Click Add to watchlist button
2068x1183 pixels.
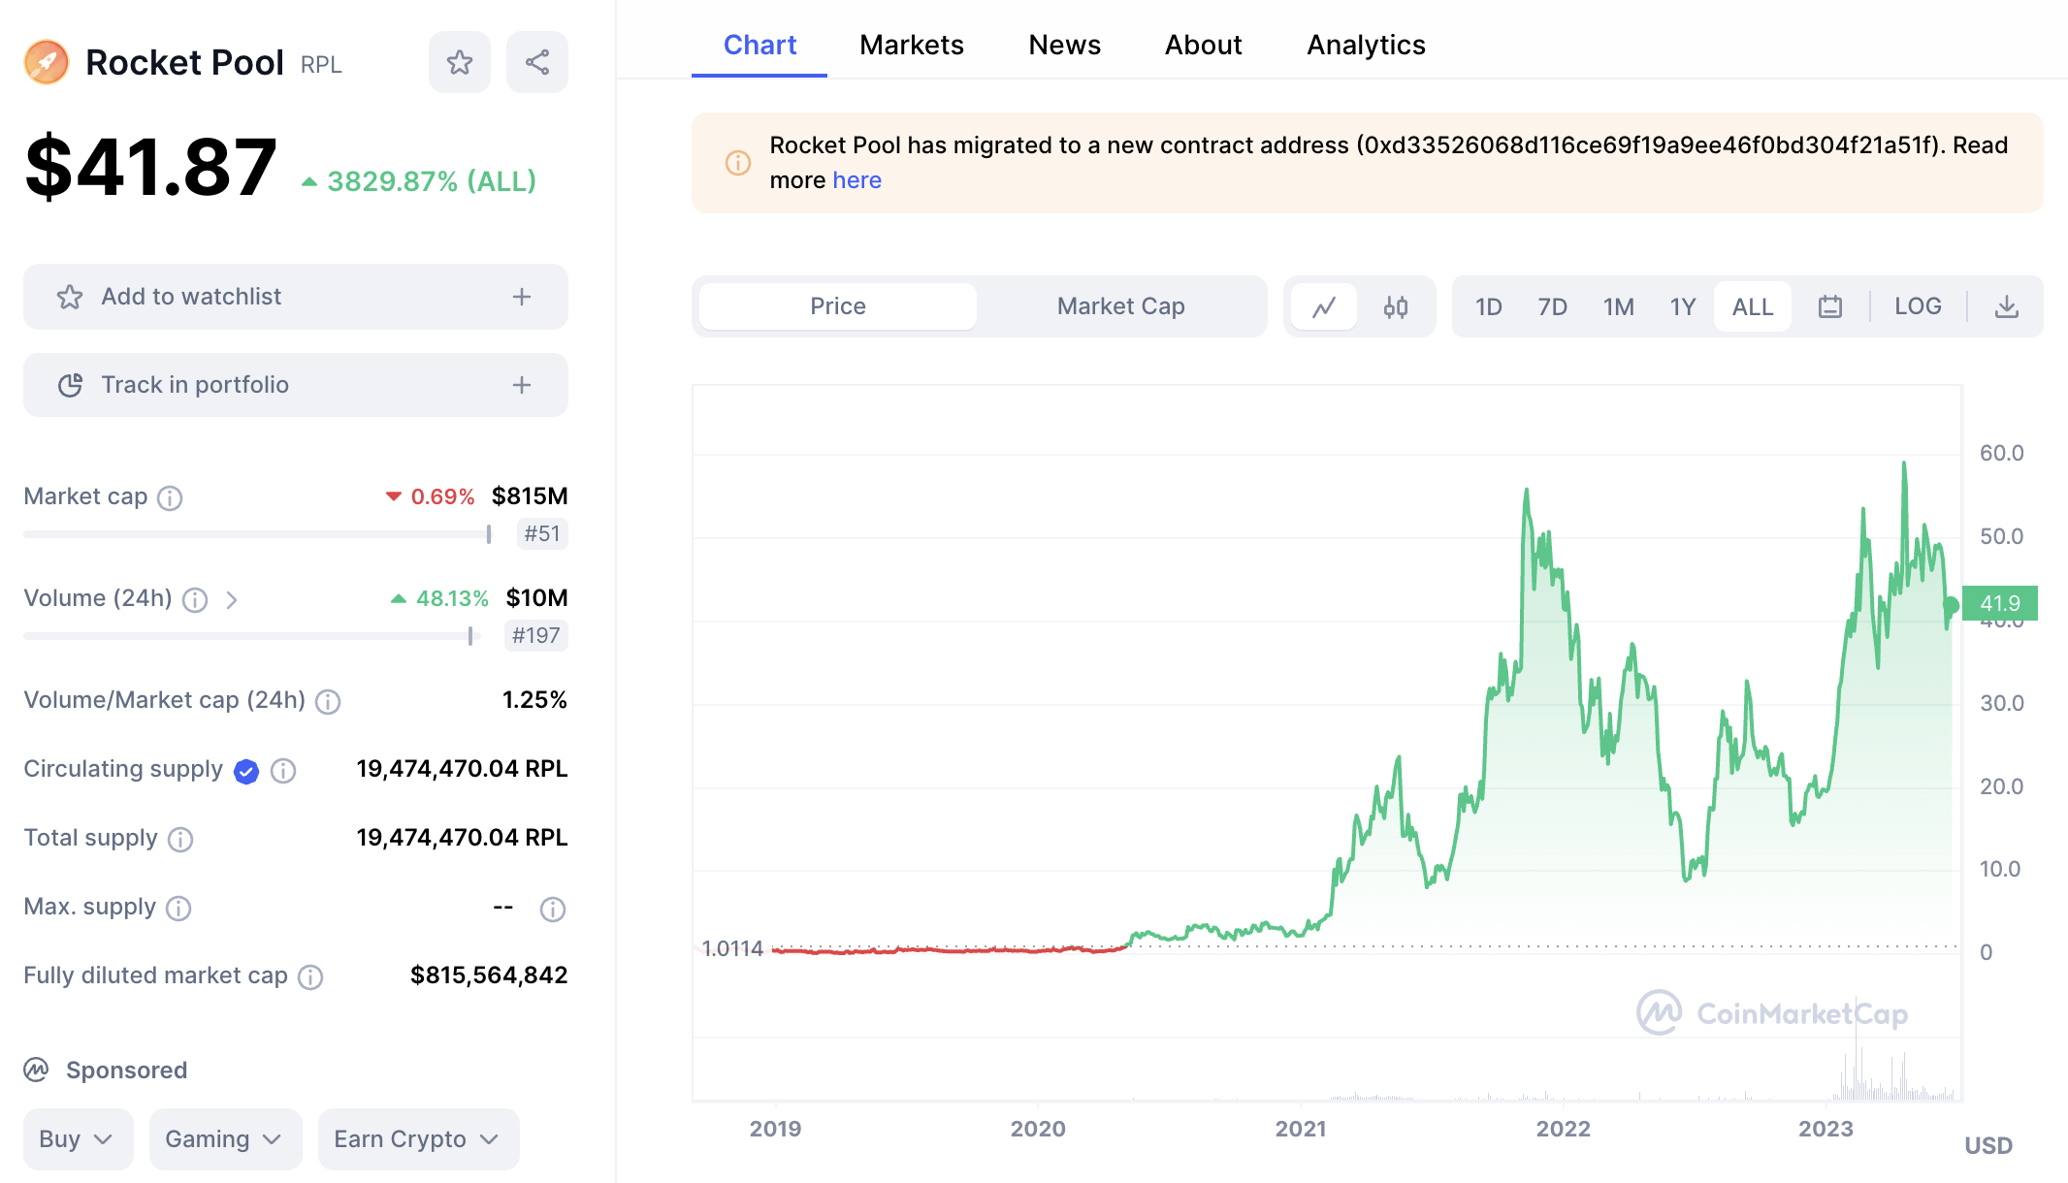coord(296,297)
